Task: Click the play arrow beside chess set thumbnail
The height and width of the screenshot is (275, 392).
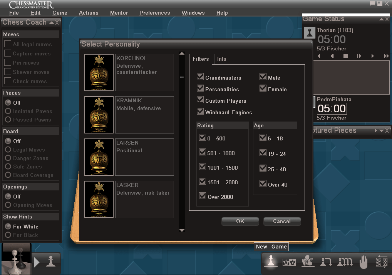Action: pos(37,262)
